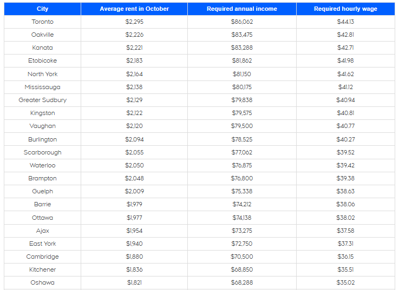
Task: Click Vaughan's hourly wage $40.77
Action: click(345, 126)
